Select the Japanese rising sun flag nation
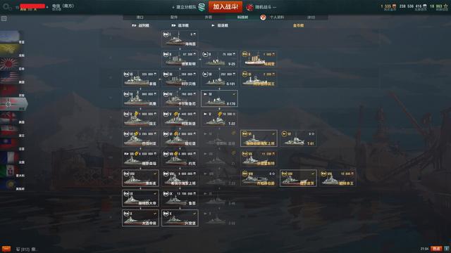The height and width of the screenshot is (253, 451). coord(9,64)
